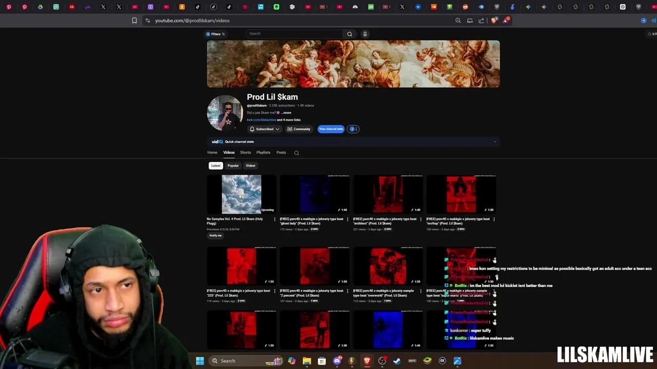This screenshot has height=369, width=657.
Task: Open the vidIQ options pill menu
Action: [x=353, y=129]
